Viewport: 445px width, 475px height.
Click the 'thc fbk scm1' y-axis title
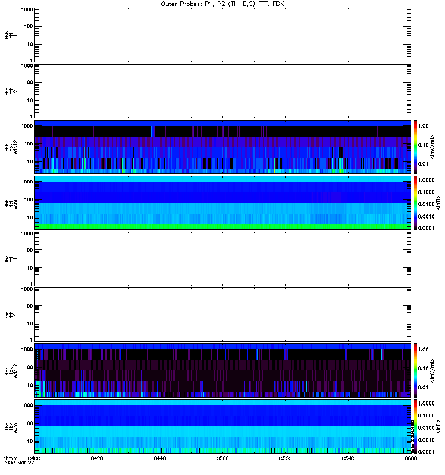coord(11,426)
